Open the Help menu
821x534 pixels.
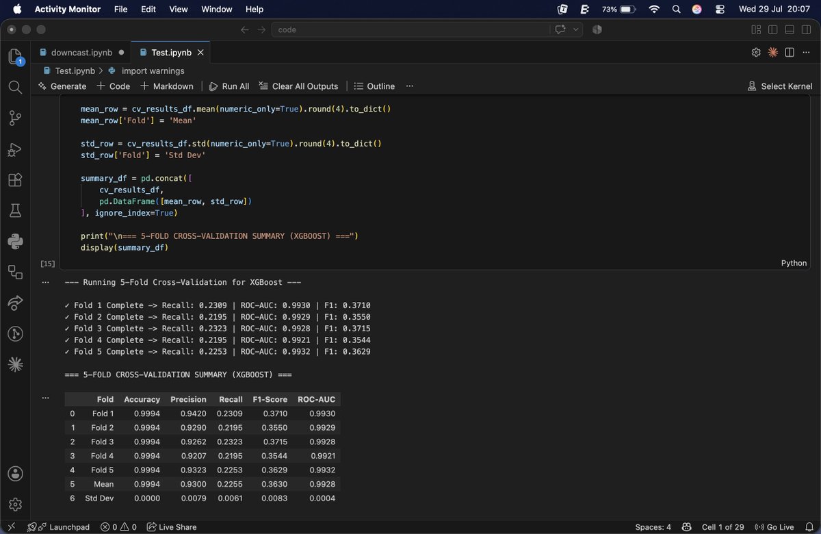(x=255, y=10)
